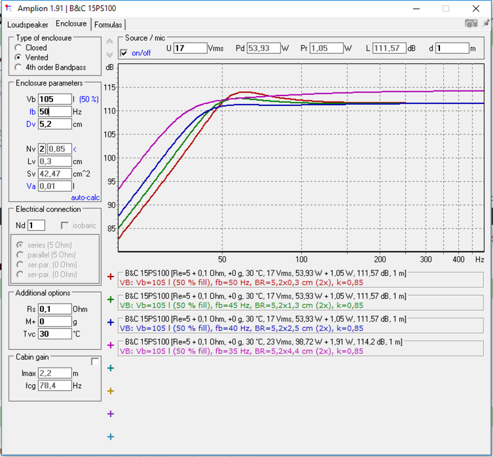Choose 4th order Bandpass enclosure
Image resolution: width=493 pixels, height=457 pixels.
(x=18, y=67)
